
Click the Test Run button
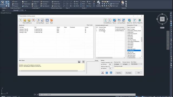click(119, 73)
